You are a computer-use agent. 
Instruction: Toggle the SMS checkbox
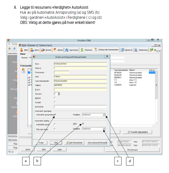83,124
